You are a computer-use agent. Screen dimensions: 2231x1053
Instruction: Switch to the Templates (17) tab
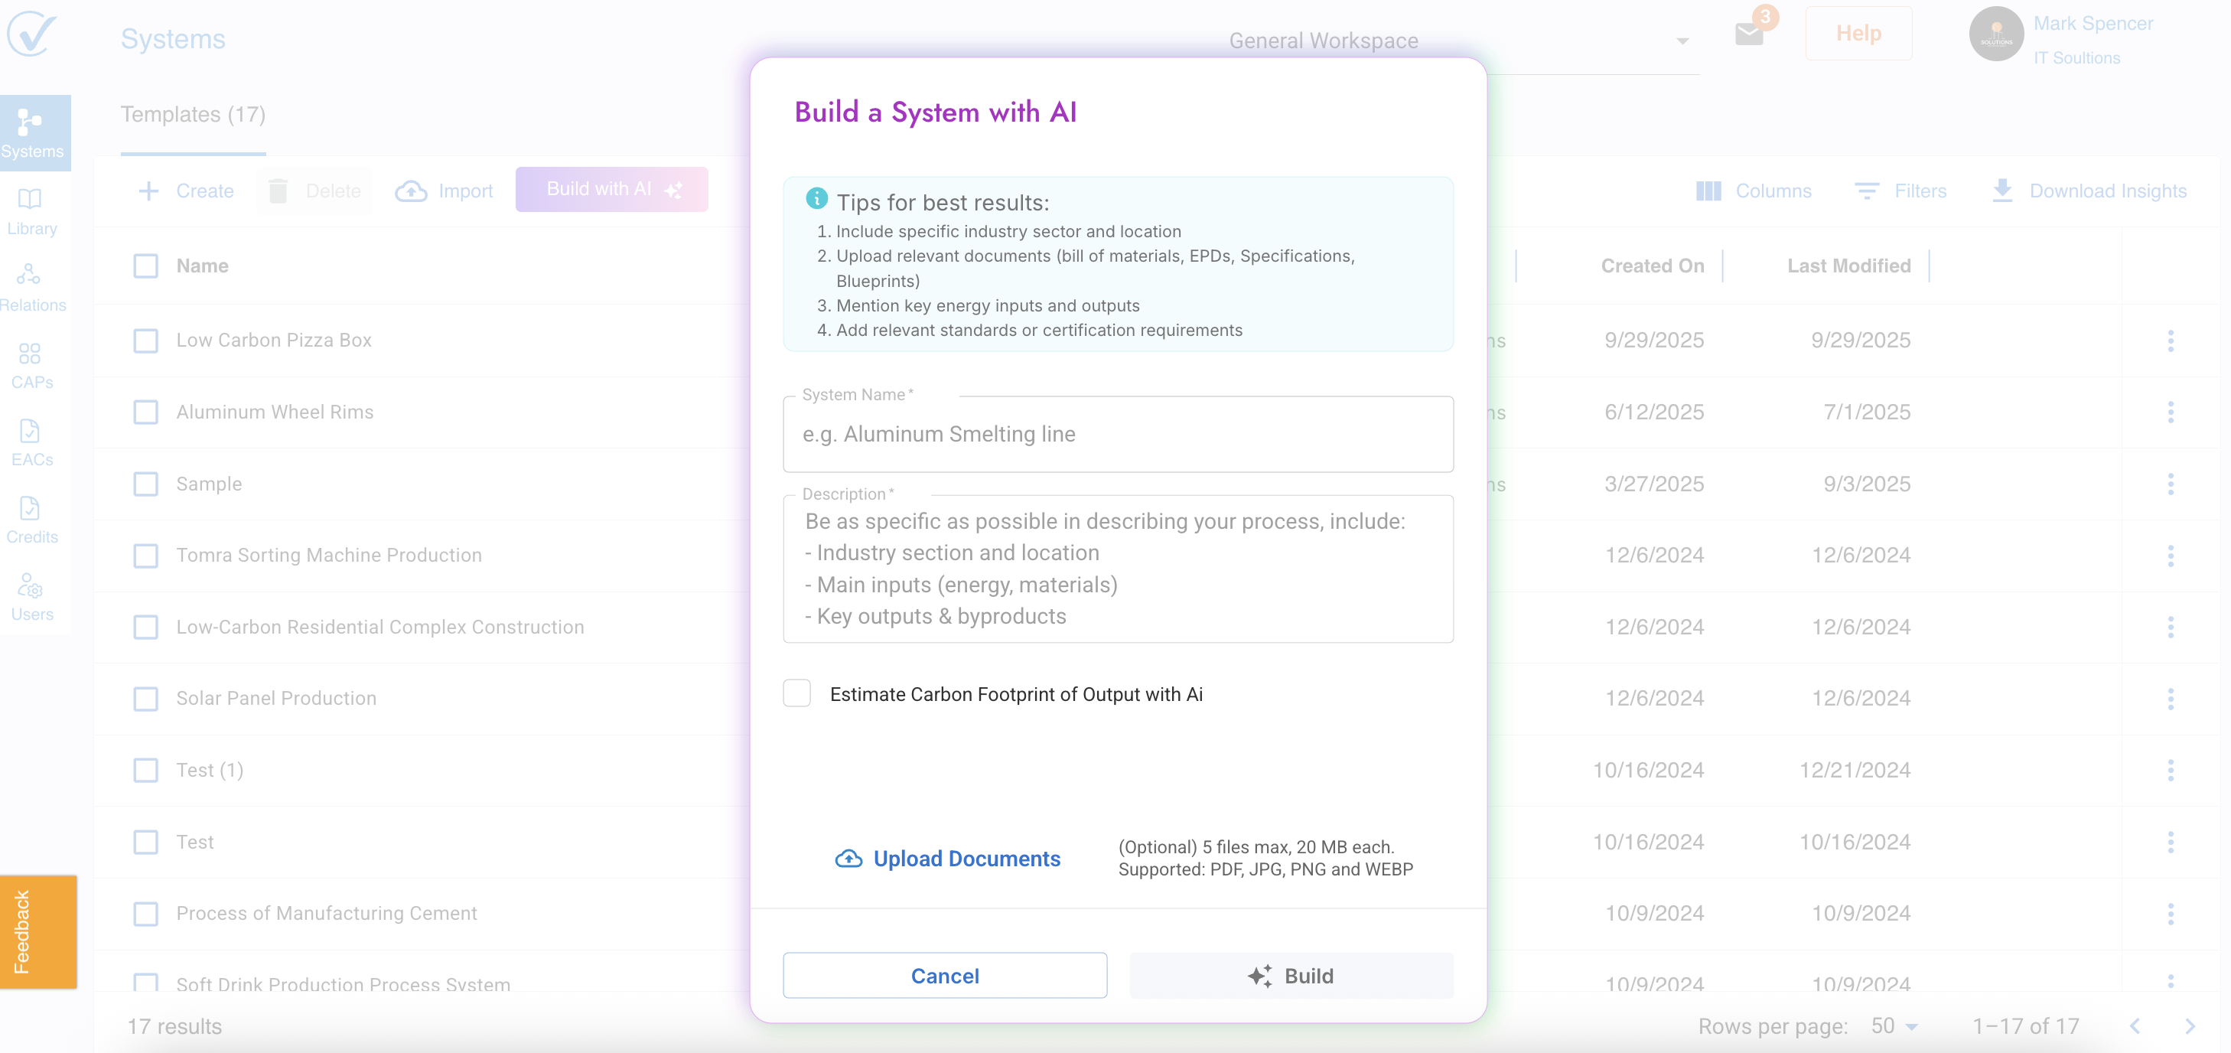192,114
